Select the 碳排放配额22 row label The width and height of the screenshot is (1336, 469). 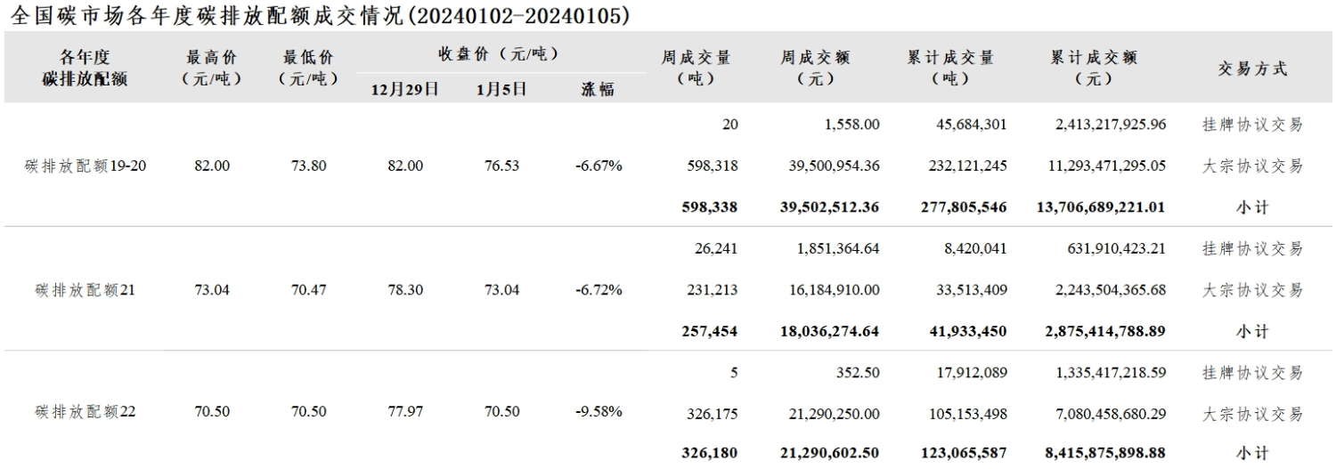pos(86,412)
